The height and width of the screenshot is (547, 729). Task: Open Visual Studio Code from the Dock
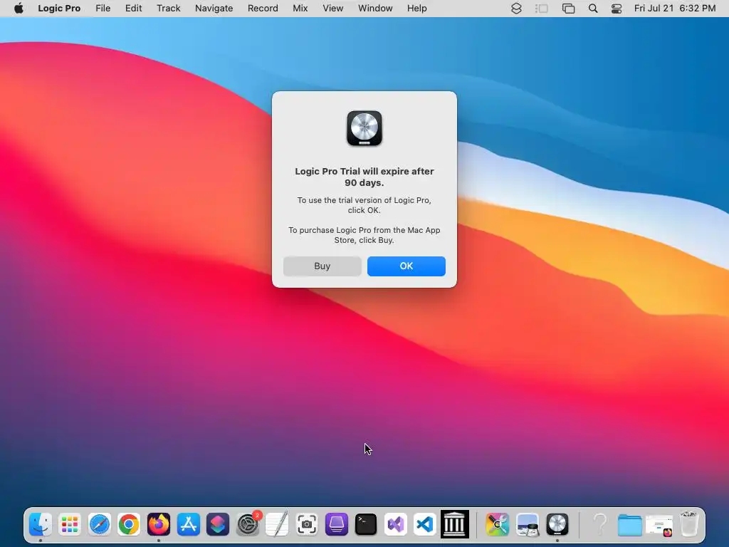(425, 524)
